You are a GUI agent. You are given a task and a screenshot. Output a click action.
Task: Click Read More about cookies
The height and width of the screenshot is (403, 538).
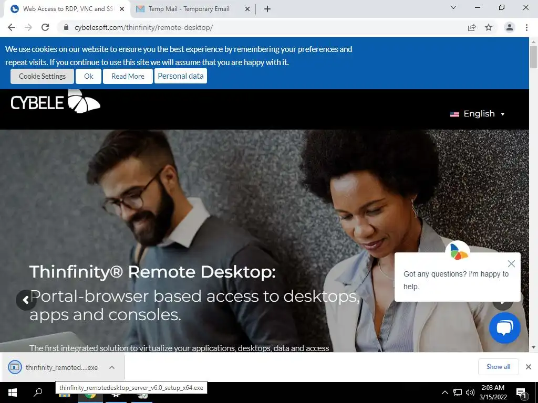pos(128,76)
